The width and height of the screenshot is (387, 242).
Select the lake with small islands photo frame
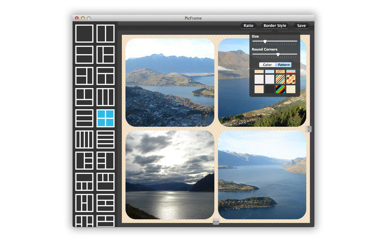[262, 175]
